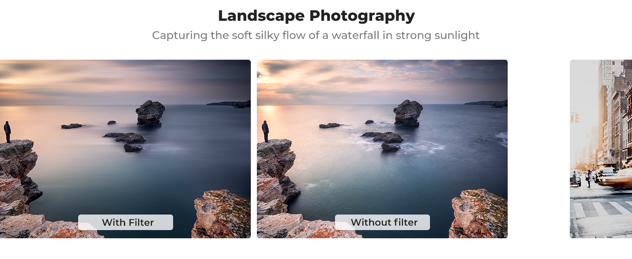The height and width of the screenshot is (259, 632).
Task: Click the tall sea stack in With Filter photo
Action: 150,113
